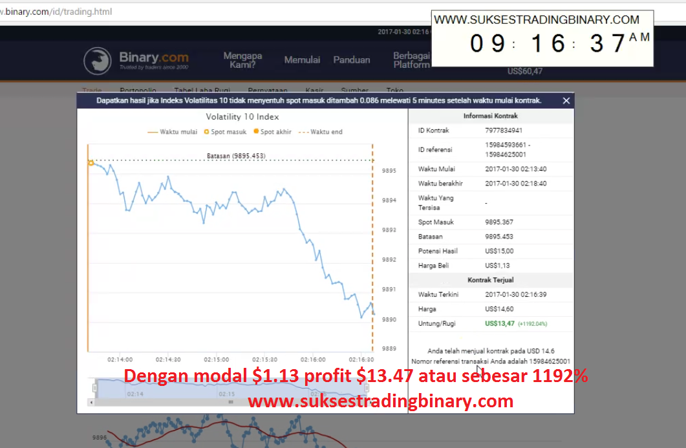Toggle the Waktu end legend entry
The height and width of the screenshot is (448, 686).
(321, 132)
